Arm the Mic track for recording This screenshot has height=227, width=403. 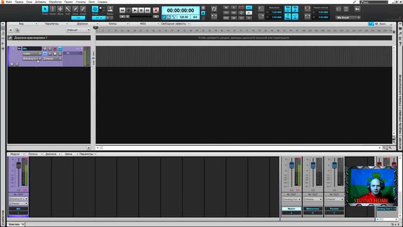(55, 49)
